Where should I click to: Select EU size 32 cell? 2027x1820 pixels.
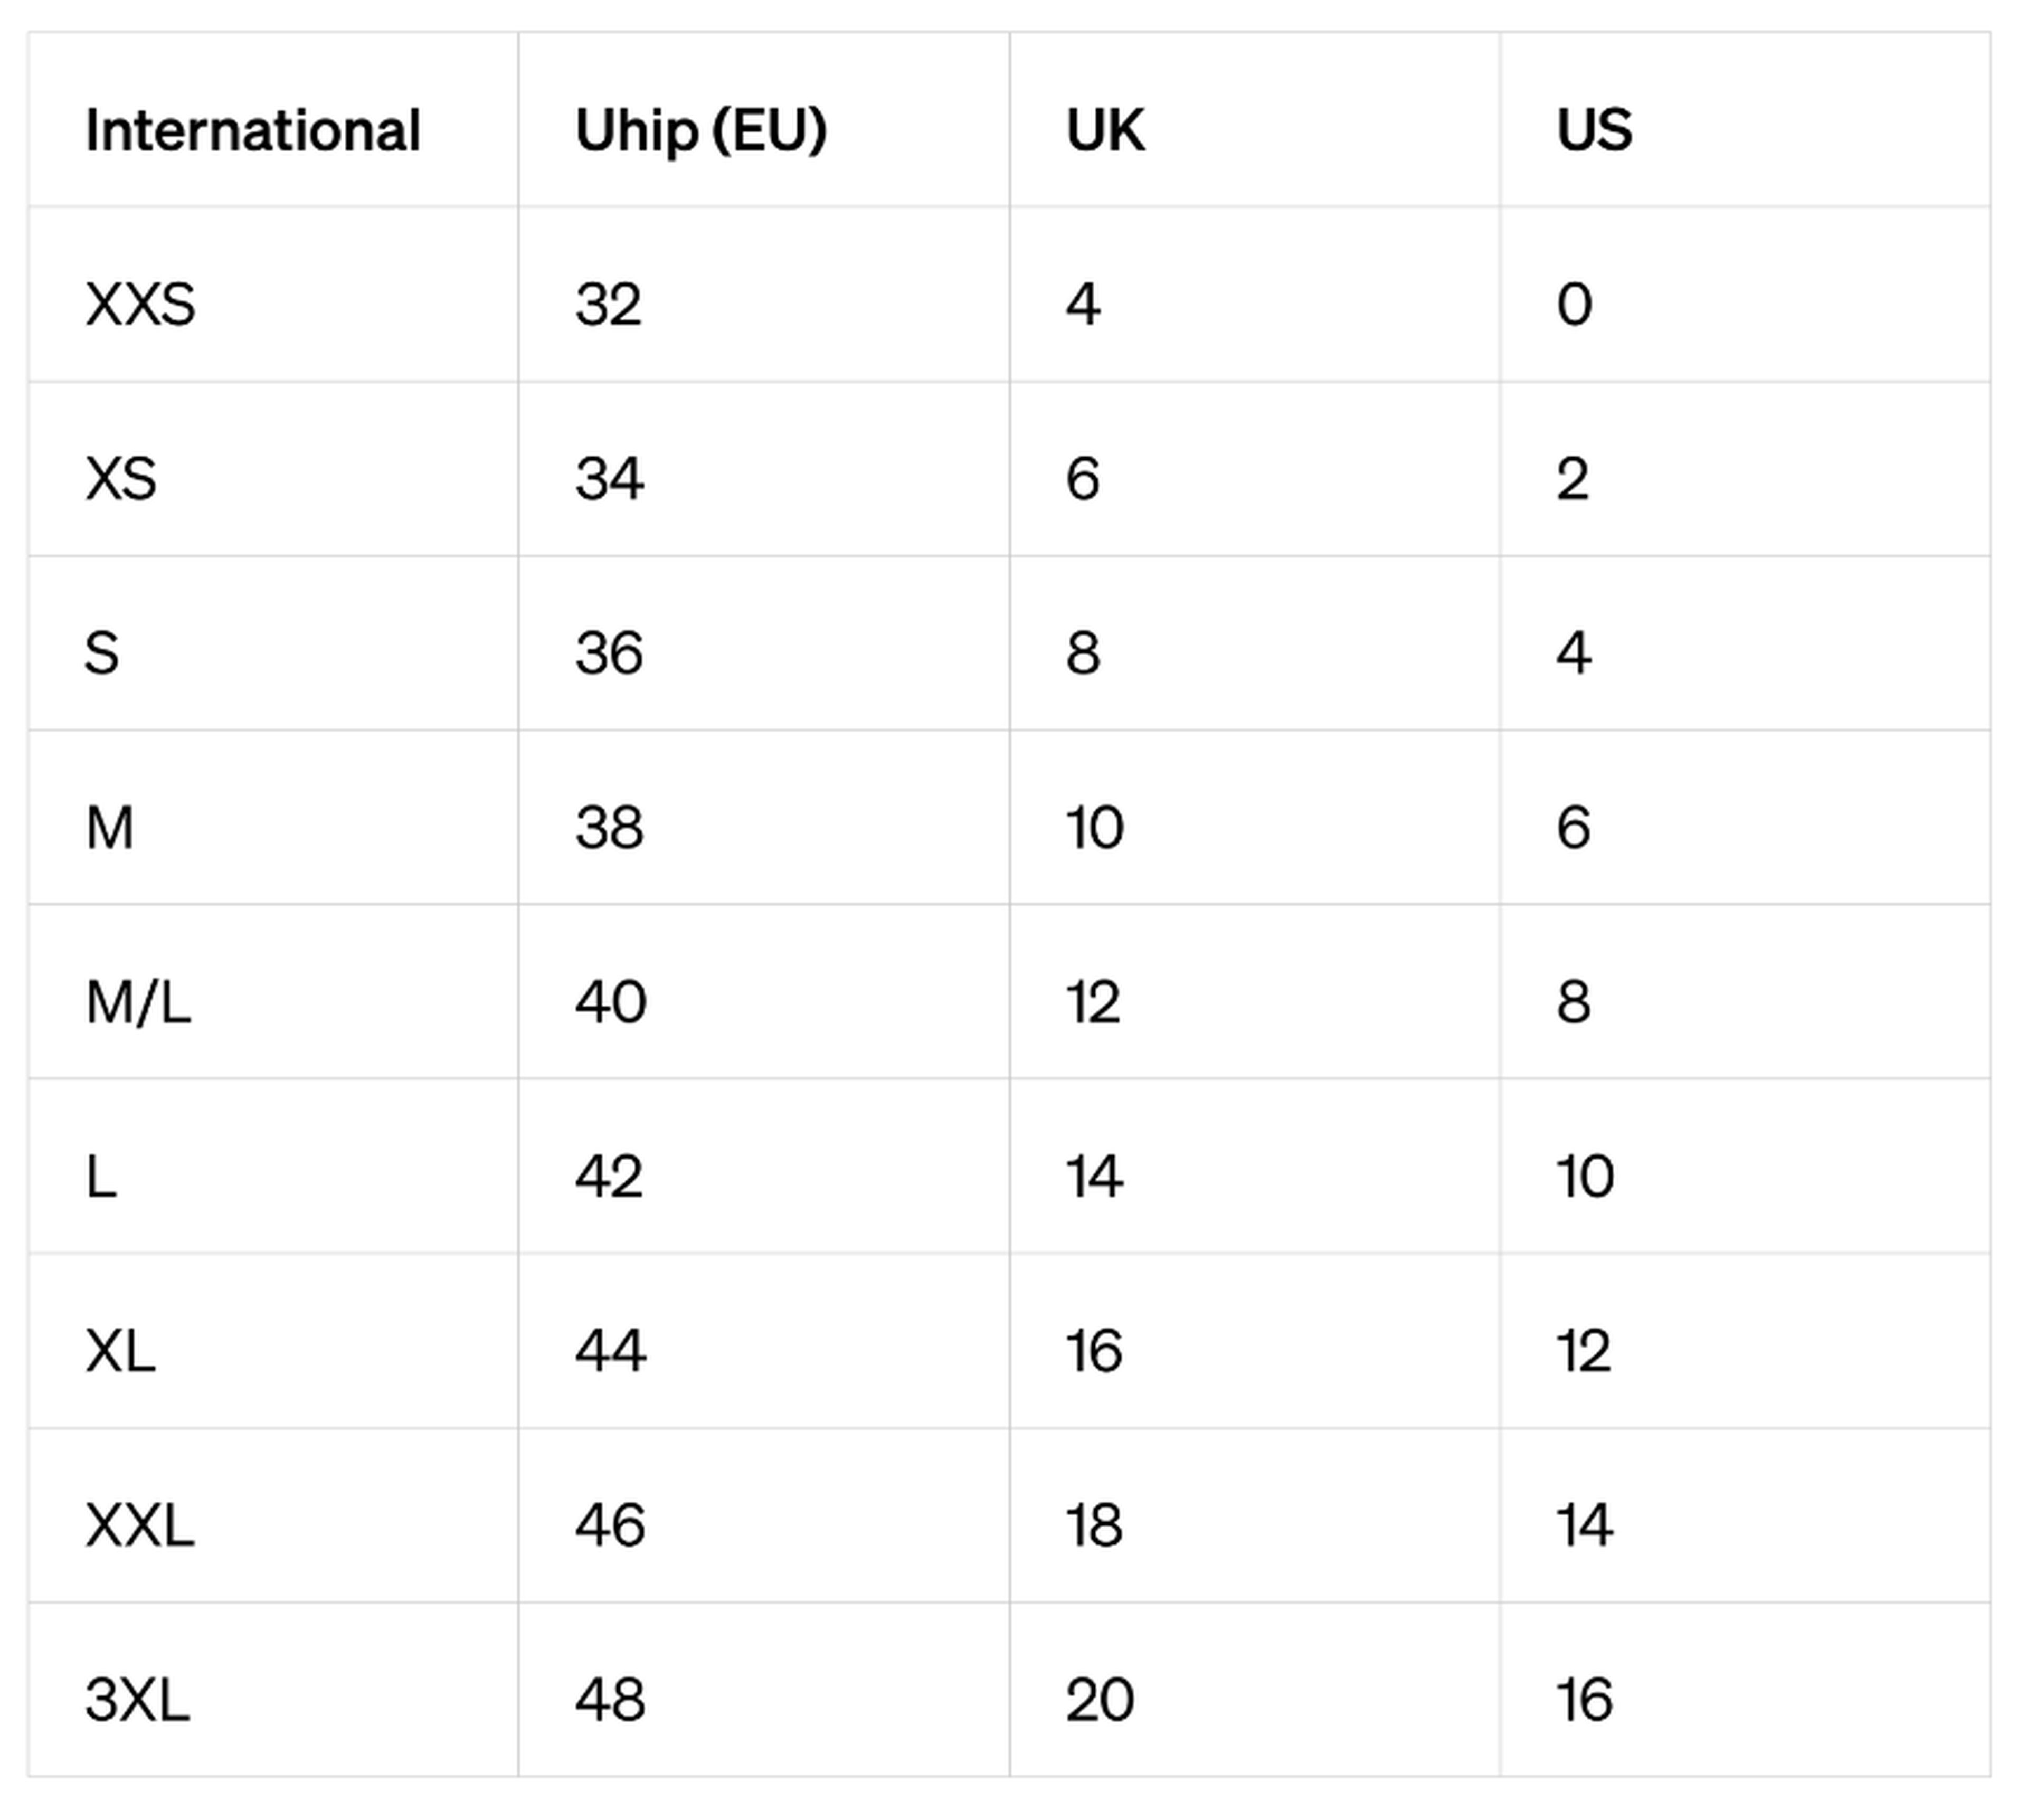(608, 304)
